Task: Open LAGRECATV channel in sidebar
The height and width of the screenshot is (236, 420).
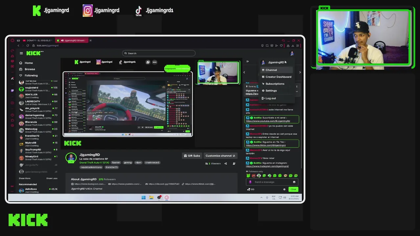Action: point(38,102)
